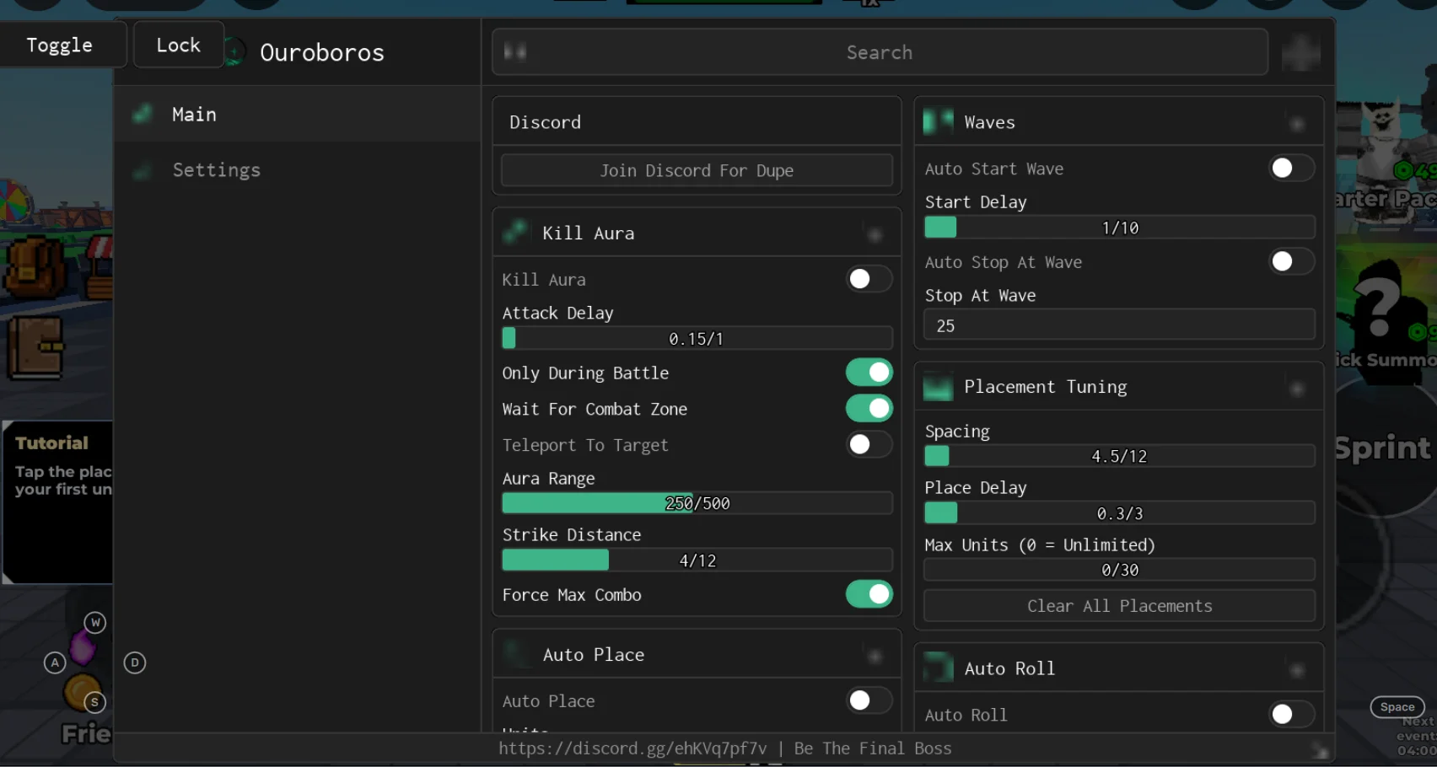Adjust the Start Delay slider
The height and width of the screenshot is (767, 1437).
1120,228
